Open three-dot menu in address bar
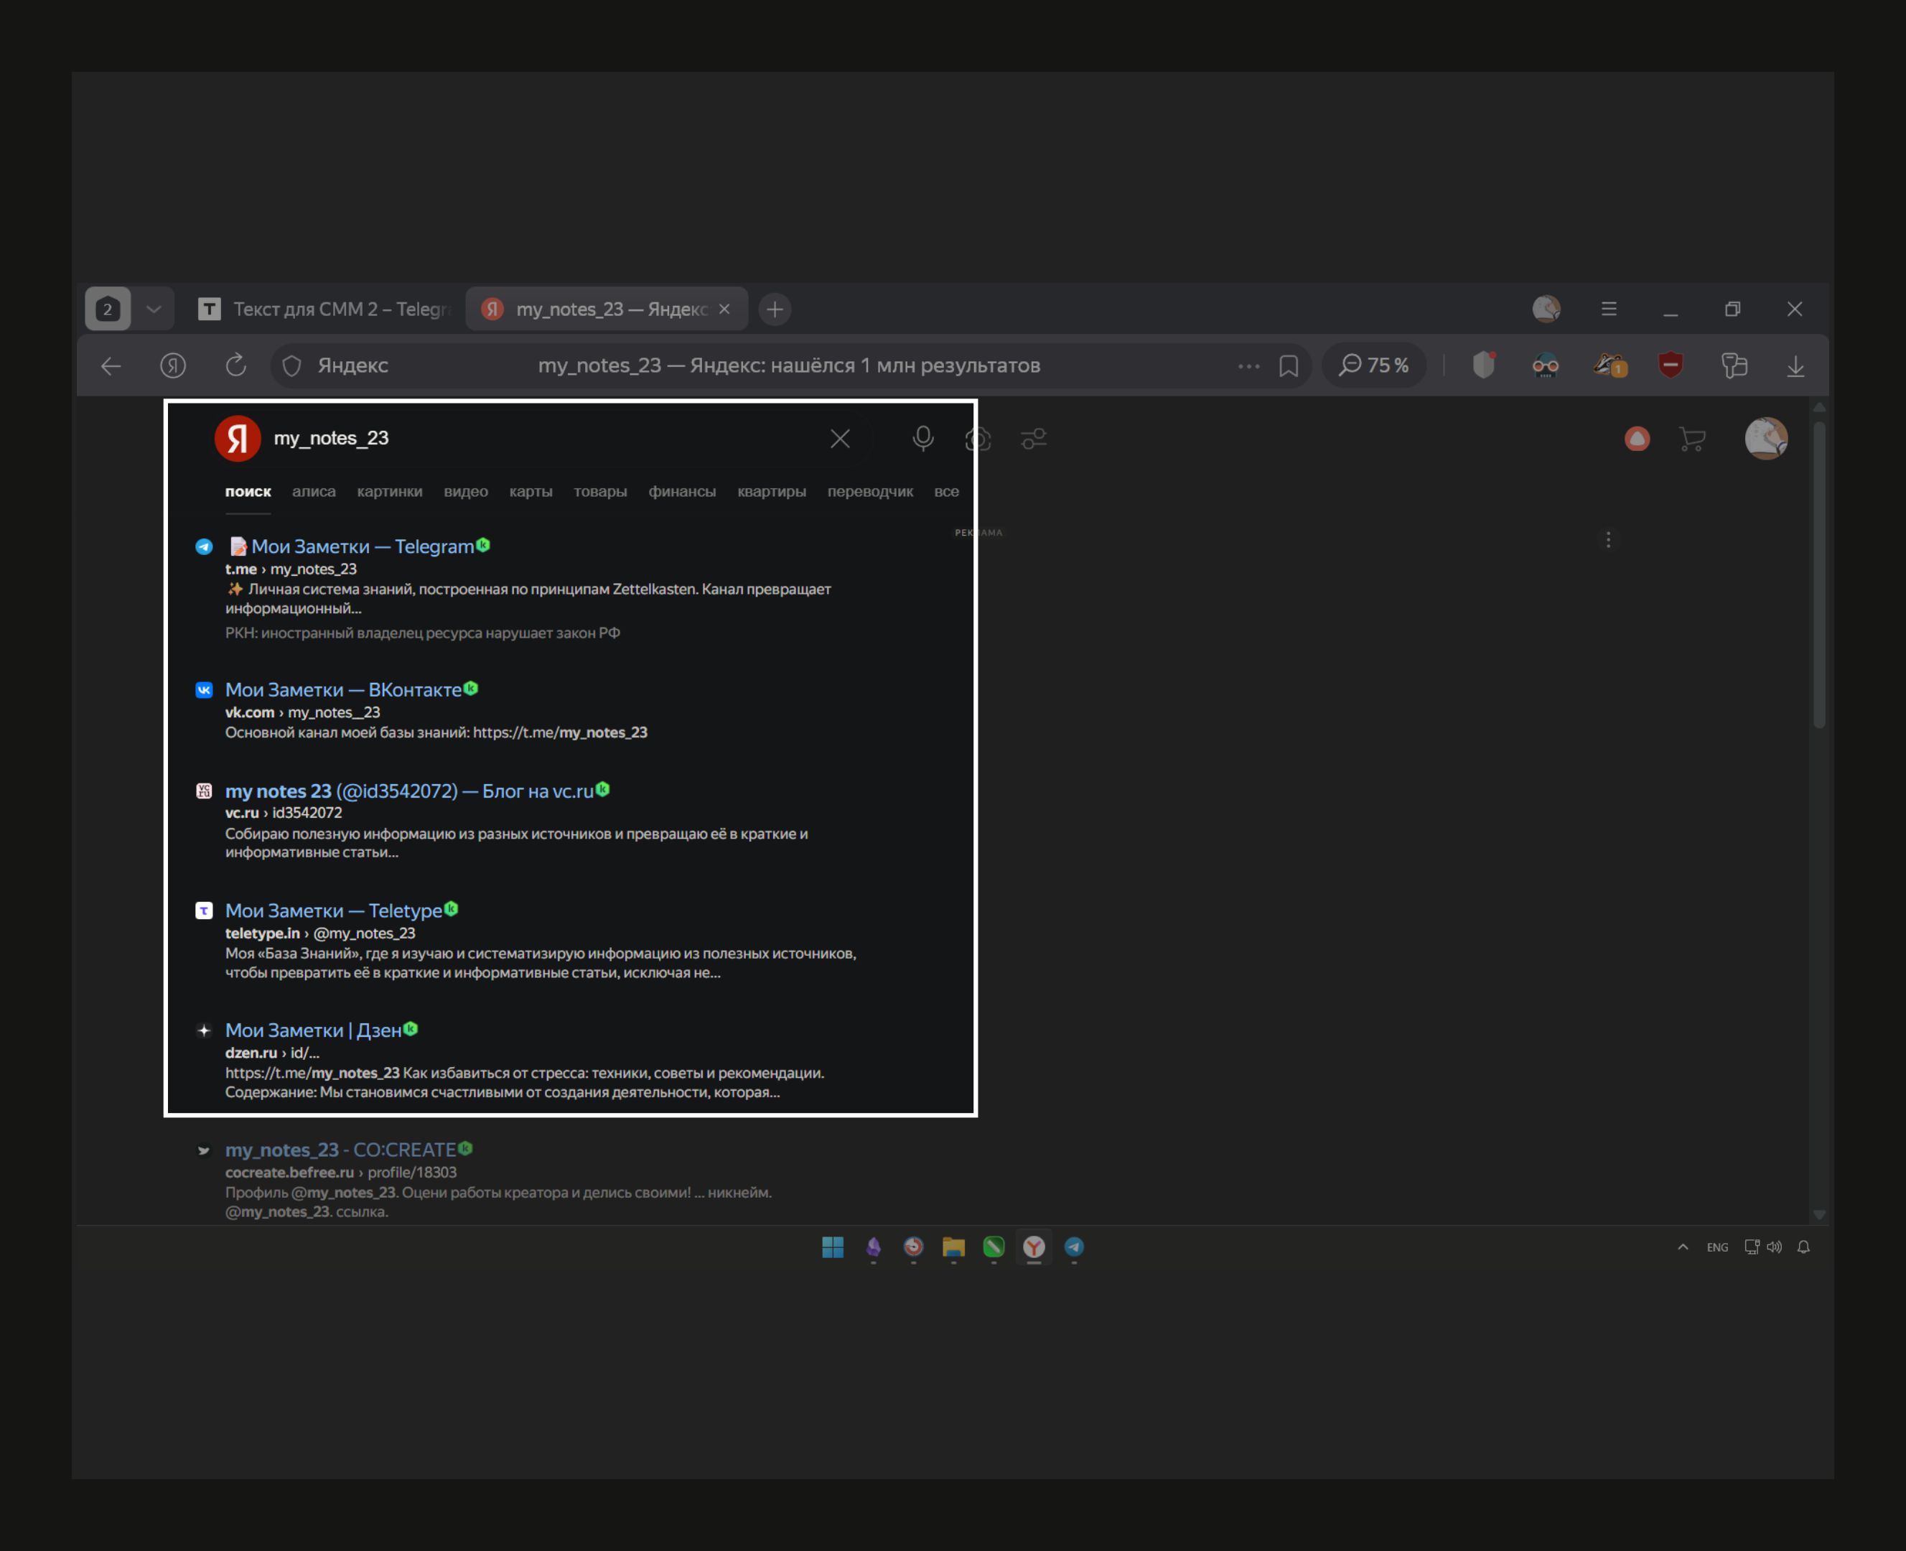This screenshot has width=1906, height=1551. [x=1248, y=365]
